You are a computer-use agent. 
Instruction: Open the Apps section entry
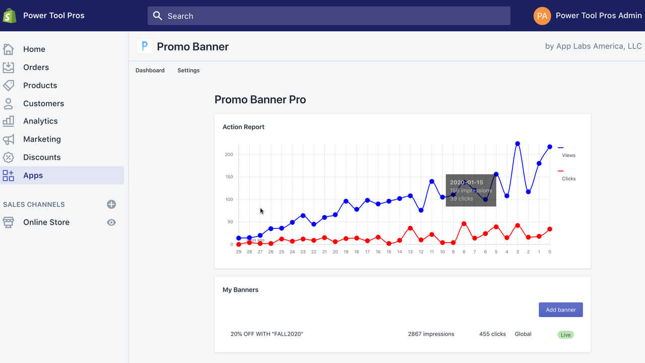coord(33,175)
